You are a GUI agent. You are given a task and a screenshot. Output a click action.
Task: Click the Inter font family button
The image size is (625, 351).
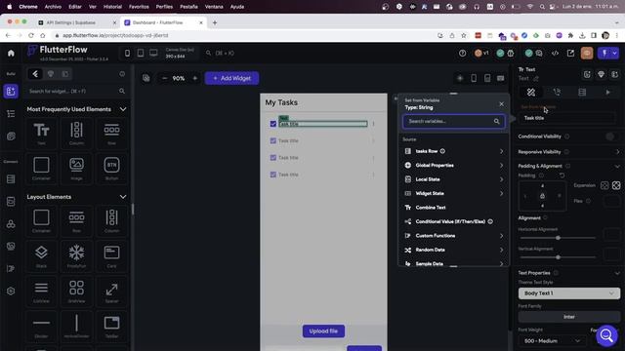coord(569,317)
